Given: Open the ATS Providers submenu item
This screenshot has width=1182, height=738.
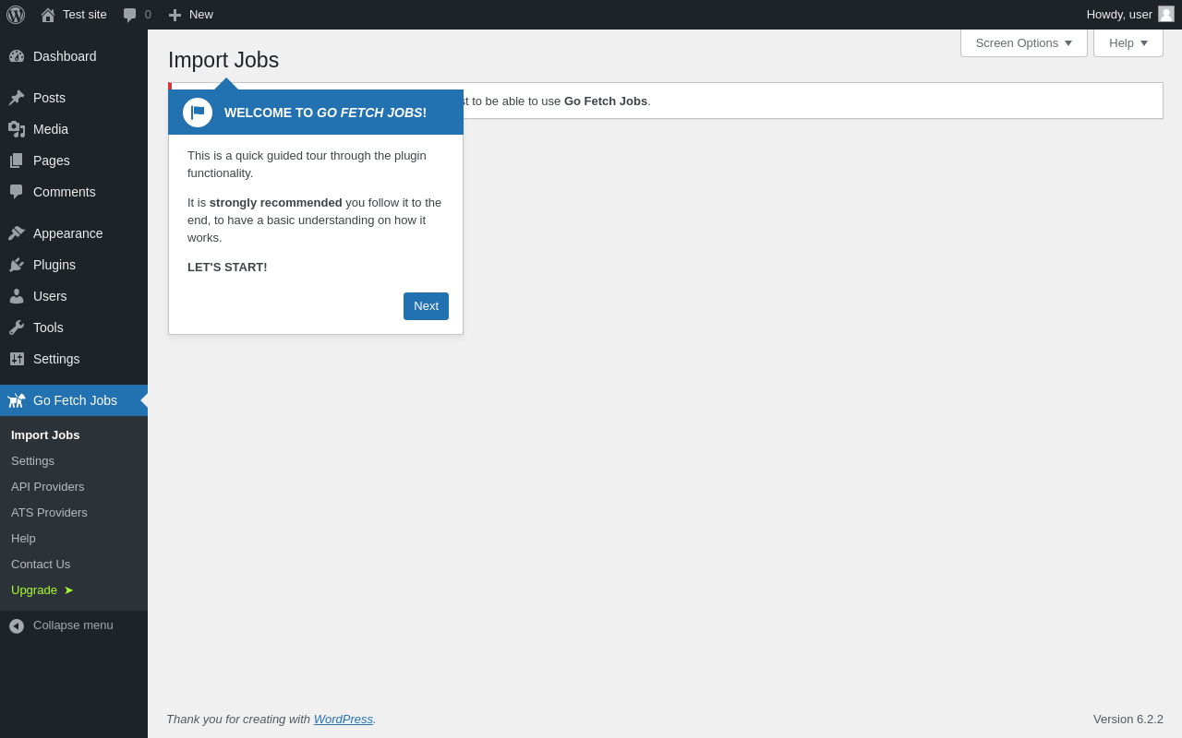Looking at the screenshot, I should click(49, 512).
